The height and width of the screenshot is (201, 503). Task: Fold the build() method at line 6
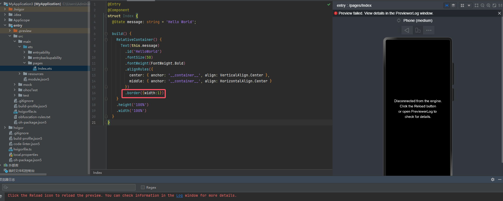pos(106,34)
